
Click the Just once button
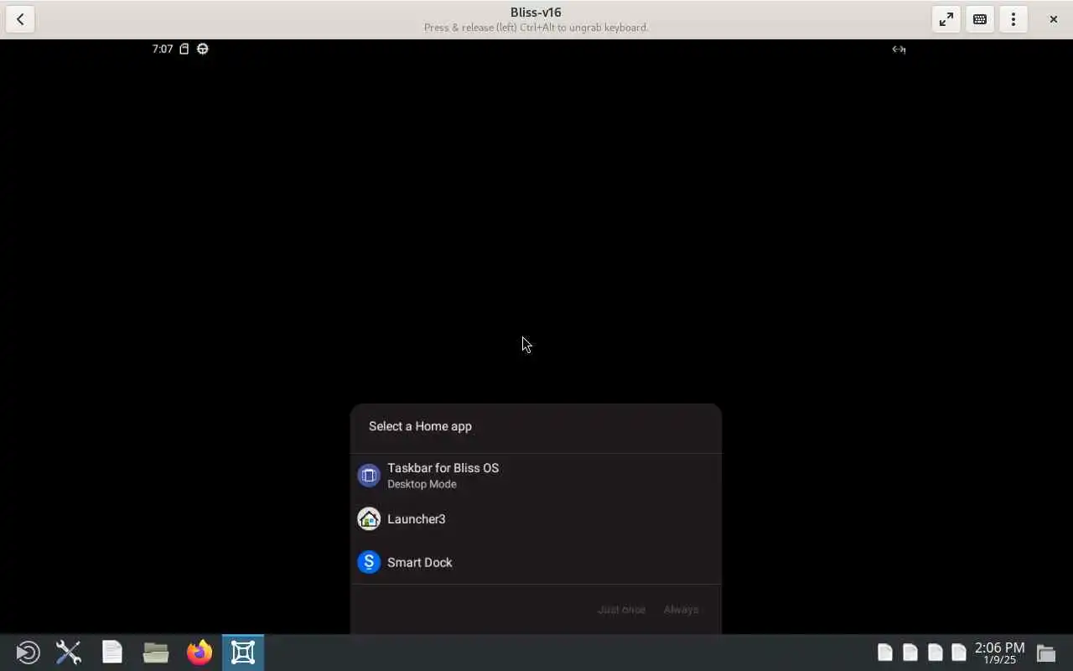point(621,610)
